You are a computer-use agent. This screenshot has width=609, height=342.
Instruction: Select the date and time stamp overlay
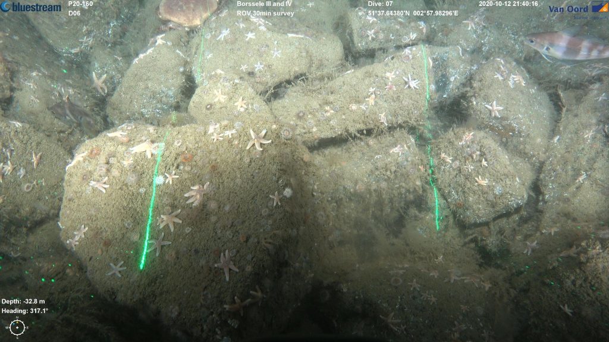click(508, 4)
